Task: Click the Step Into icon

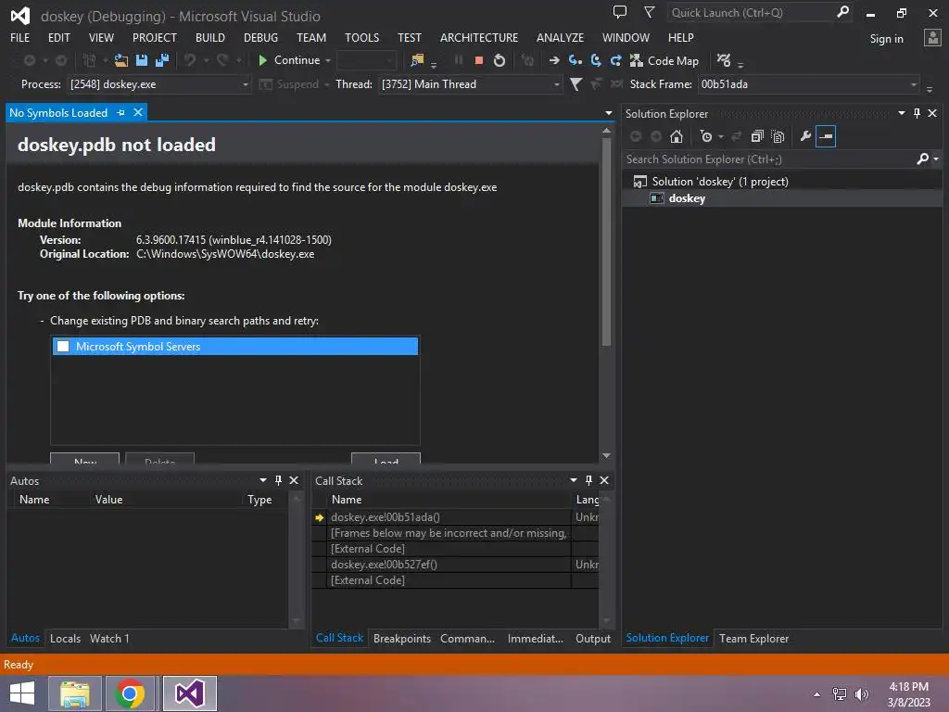Action: click(x=575, y=60)
